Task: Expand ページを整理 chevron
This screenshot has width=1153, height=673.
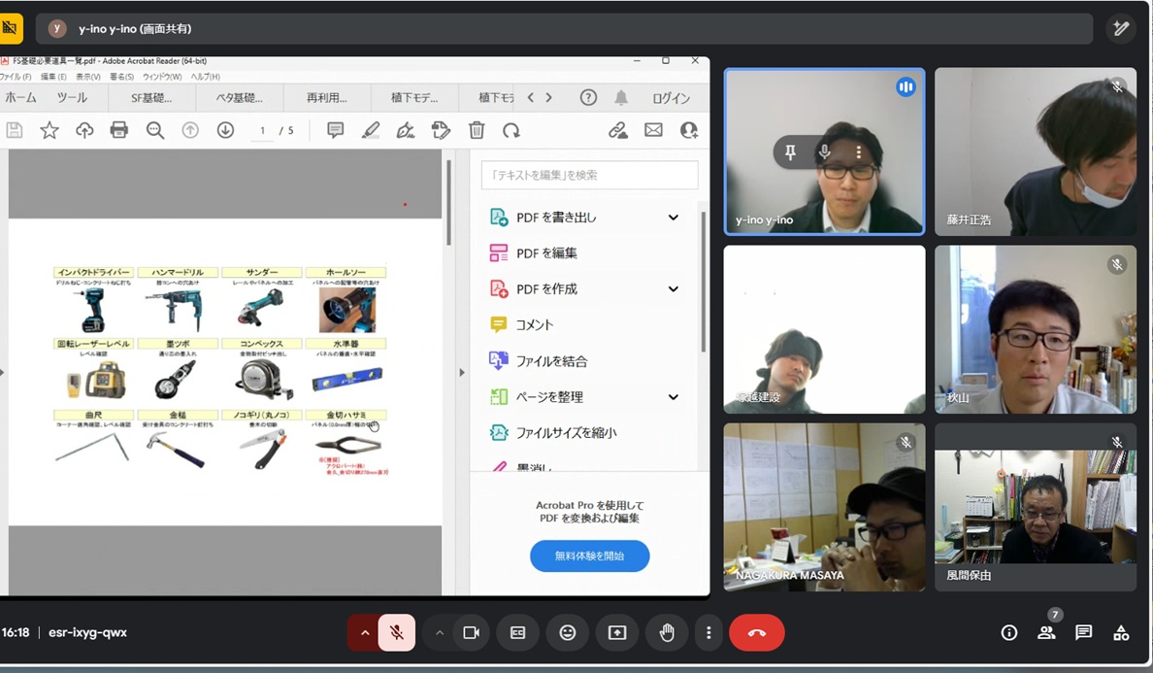Action: (673, 397)
